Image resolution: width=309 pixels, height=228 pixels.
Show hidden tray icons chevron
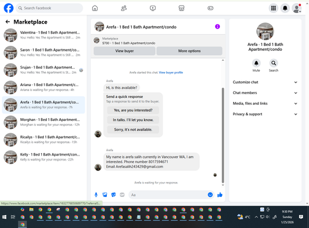coord(256,217)
